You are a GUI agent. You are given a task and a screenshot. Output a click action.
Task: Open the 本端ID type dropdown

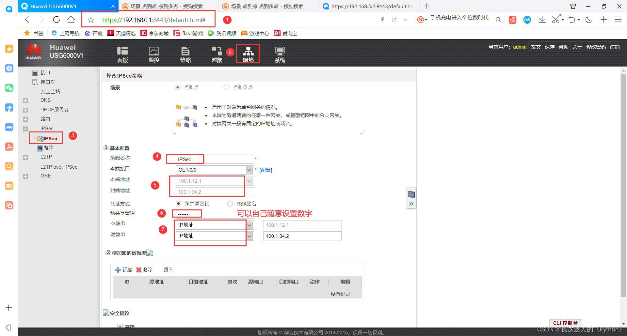[249, 225]
